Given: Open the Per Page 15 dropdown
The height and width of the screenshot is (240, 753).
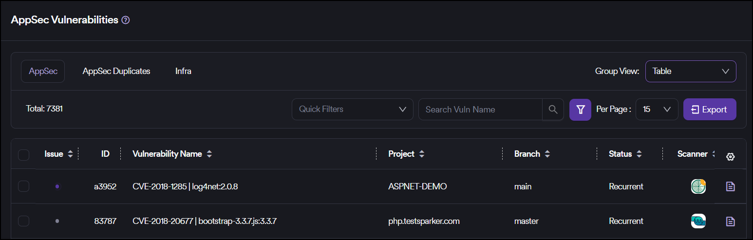Looking at the screenshot, I should 657,110.
